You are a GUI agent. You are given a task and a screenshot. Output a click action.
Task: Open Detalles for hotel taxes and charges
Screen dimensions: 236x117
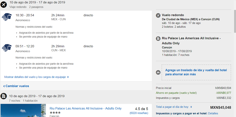click(x=213, y=113)
